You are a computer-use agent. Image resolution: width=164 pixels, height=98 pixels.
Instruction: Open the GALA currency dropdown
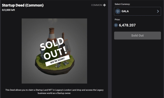(138, 11)
